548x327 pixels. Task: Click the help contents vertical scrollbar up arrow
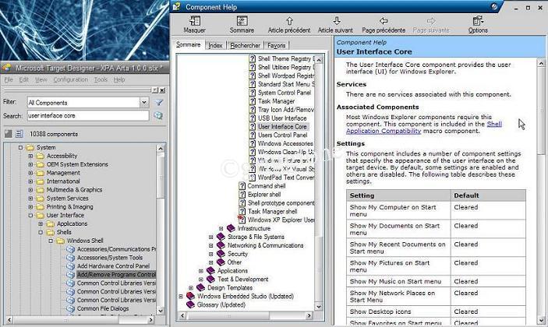(x=318, y=60)
